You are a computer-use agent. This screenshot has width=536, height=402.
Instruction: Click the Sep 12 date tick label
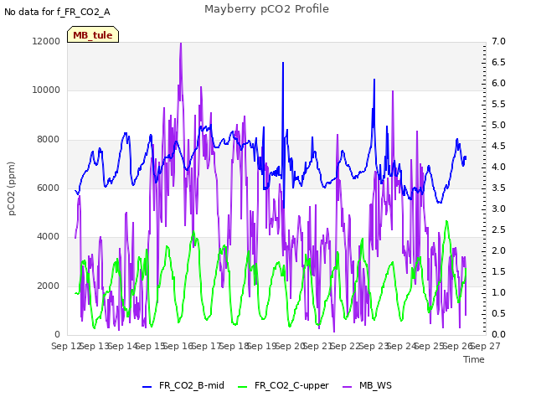[x=66, y=346]
